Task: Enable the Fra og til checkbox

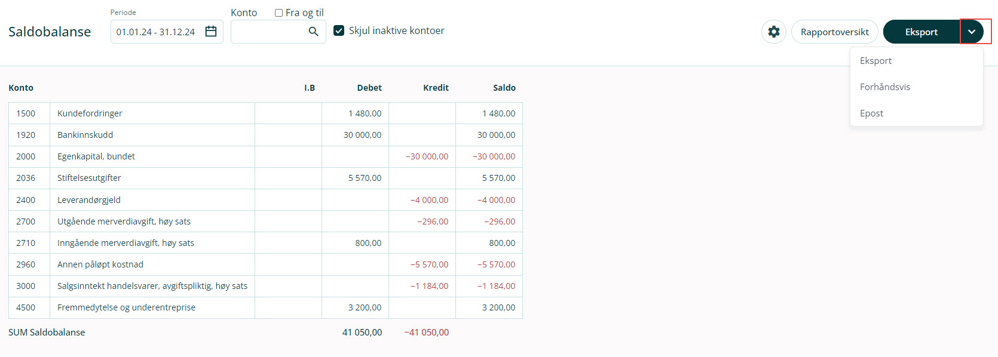Action: click(278, 13)
